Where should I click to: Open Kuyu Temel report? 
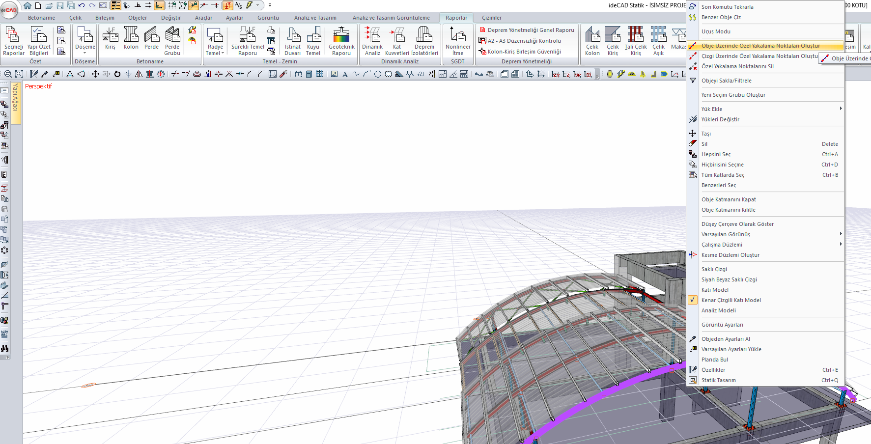pos(313,41)
